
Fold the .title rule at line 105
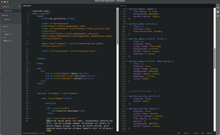click(x=127, y=39)
